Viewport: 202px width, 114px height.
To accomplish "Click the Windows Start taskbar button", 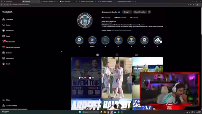I will [x=80, y=112].
